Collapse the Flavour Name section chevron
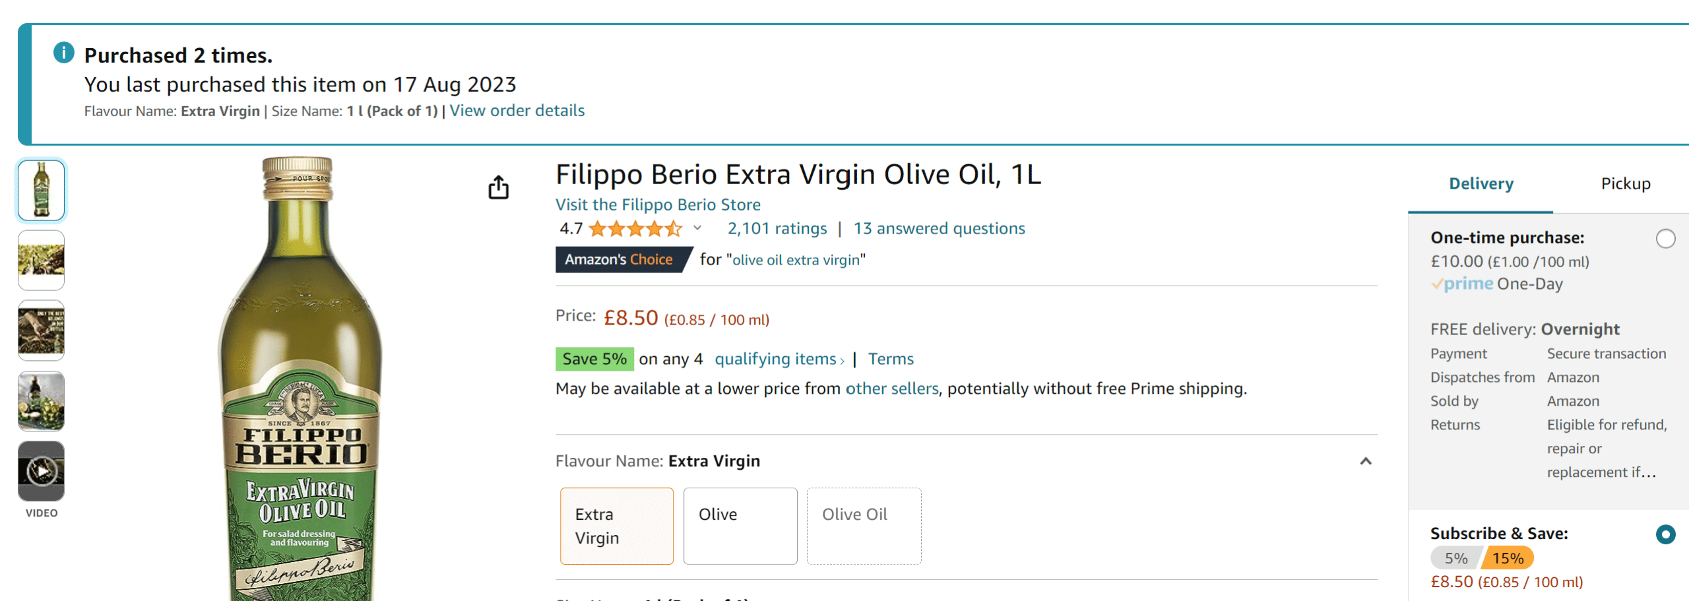The width and height of the screenshot is (1689, 601). point(1366,461)
